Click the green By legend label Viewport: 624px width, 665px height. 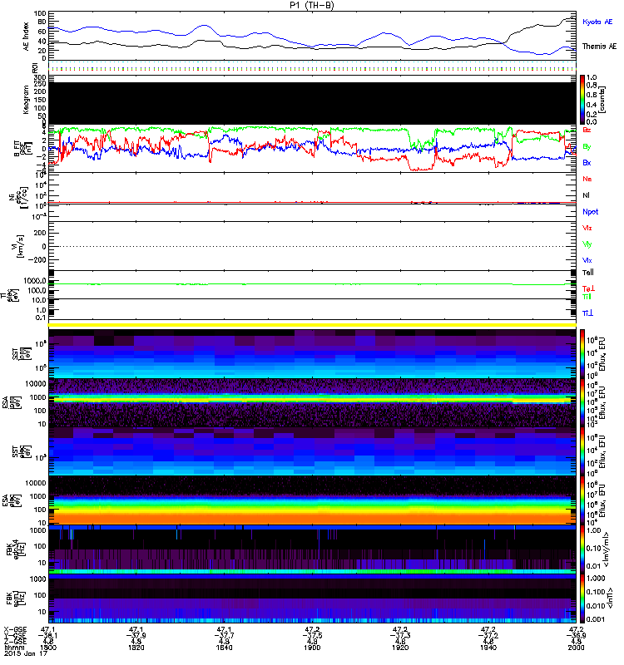587,146
